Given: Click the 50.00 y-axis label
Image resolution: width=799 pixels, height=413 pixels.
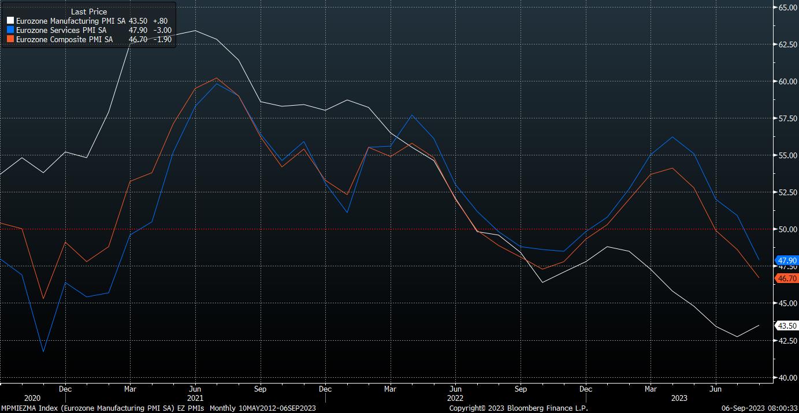Looking at the screenshot, I should [787, 229].
